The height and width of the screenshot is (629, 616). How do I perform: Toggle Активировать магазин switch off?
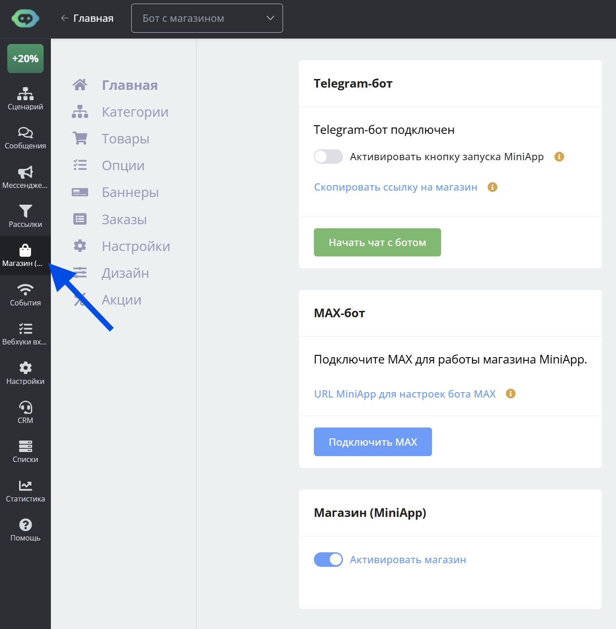(x=328, y=560)
